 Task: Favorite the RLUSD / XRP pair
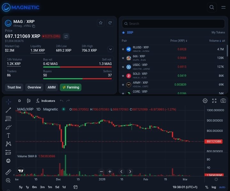pyautogui.click(x=123, y=49)
